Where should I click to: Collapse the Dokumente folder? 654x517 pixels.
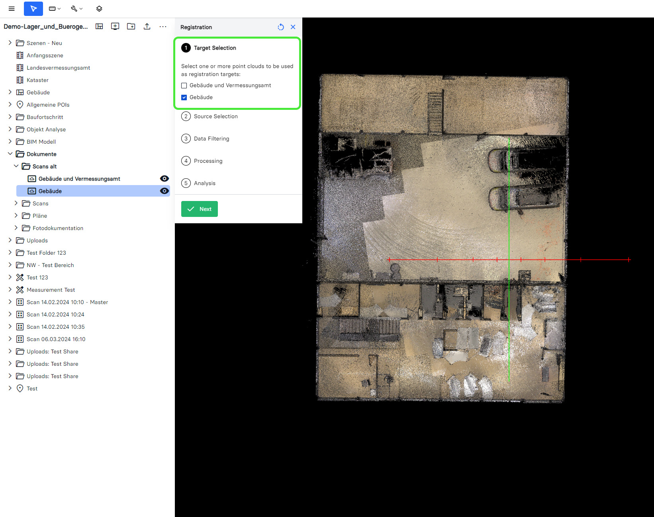click(x=10, y=154)
